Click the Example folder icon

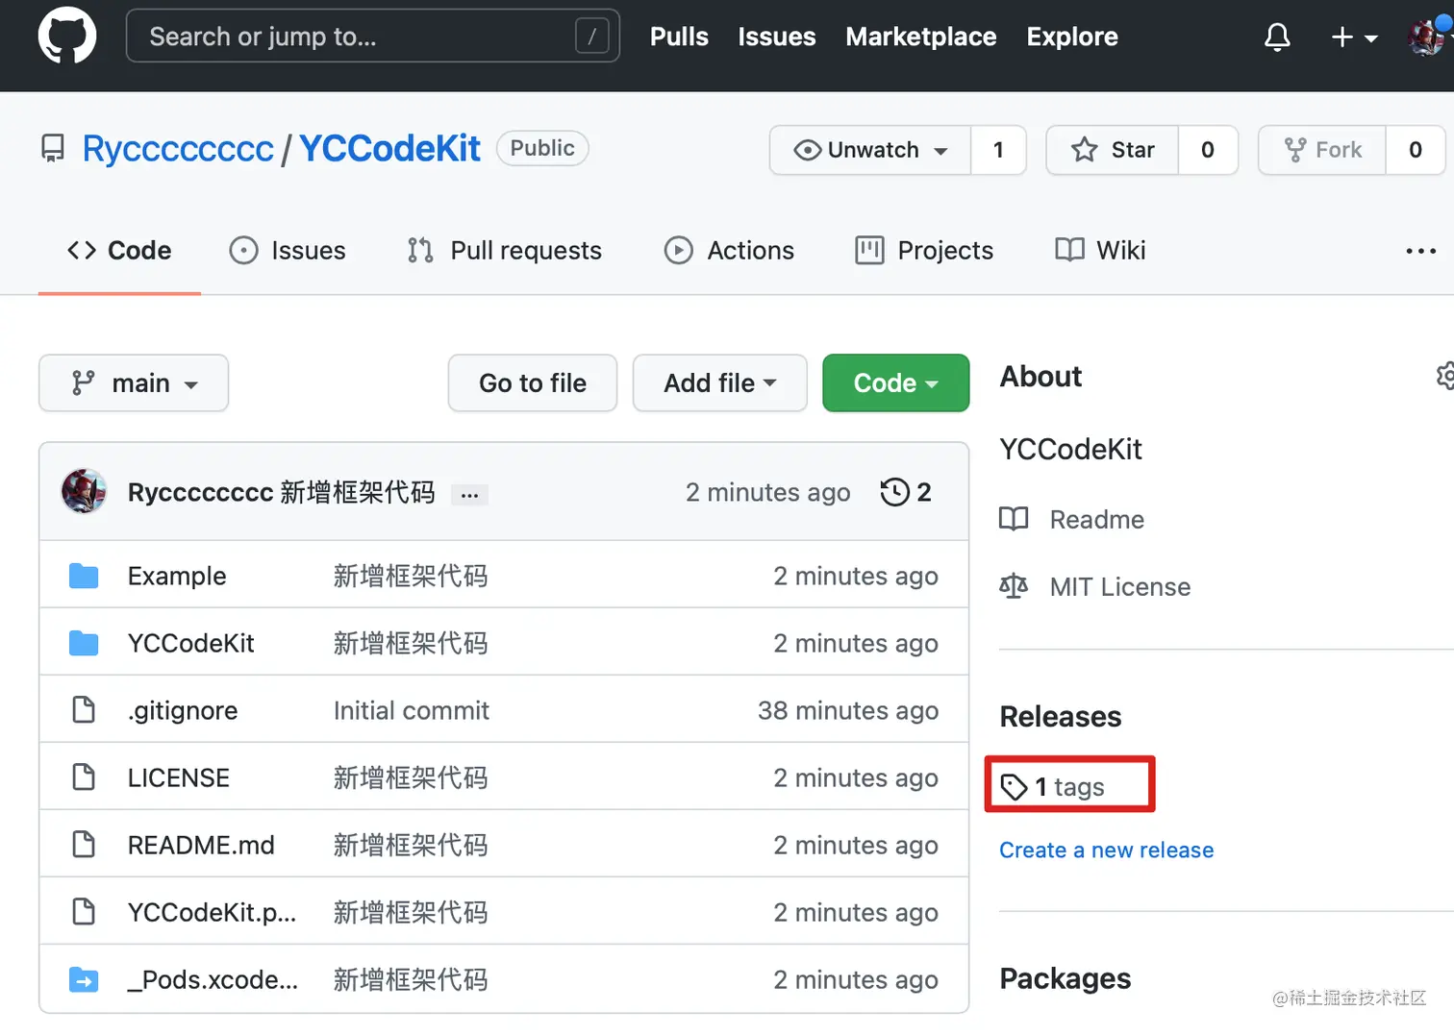tap(84, 576)
